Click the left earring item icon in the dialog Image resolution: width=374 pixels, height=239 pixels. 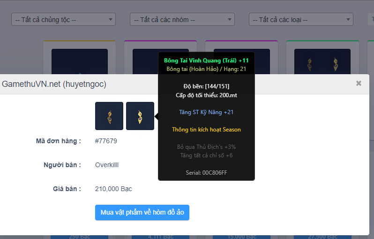coord(109,116)
